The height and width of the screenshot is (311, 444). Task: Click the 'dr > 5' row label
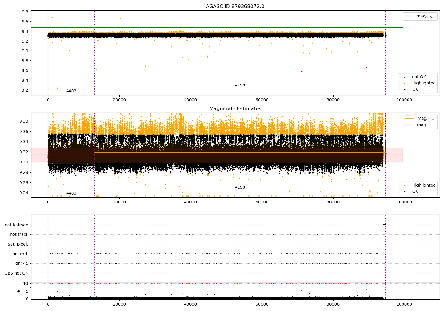pos(22,263)
